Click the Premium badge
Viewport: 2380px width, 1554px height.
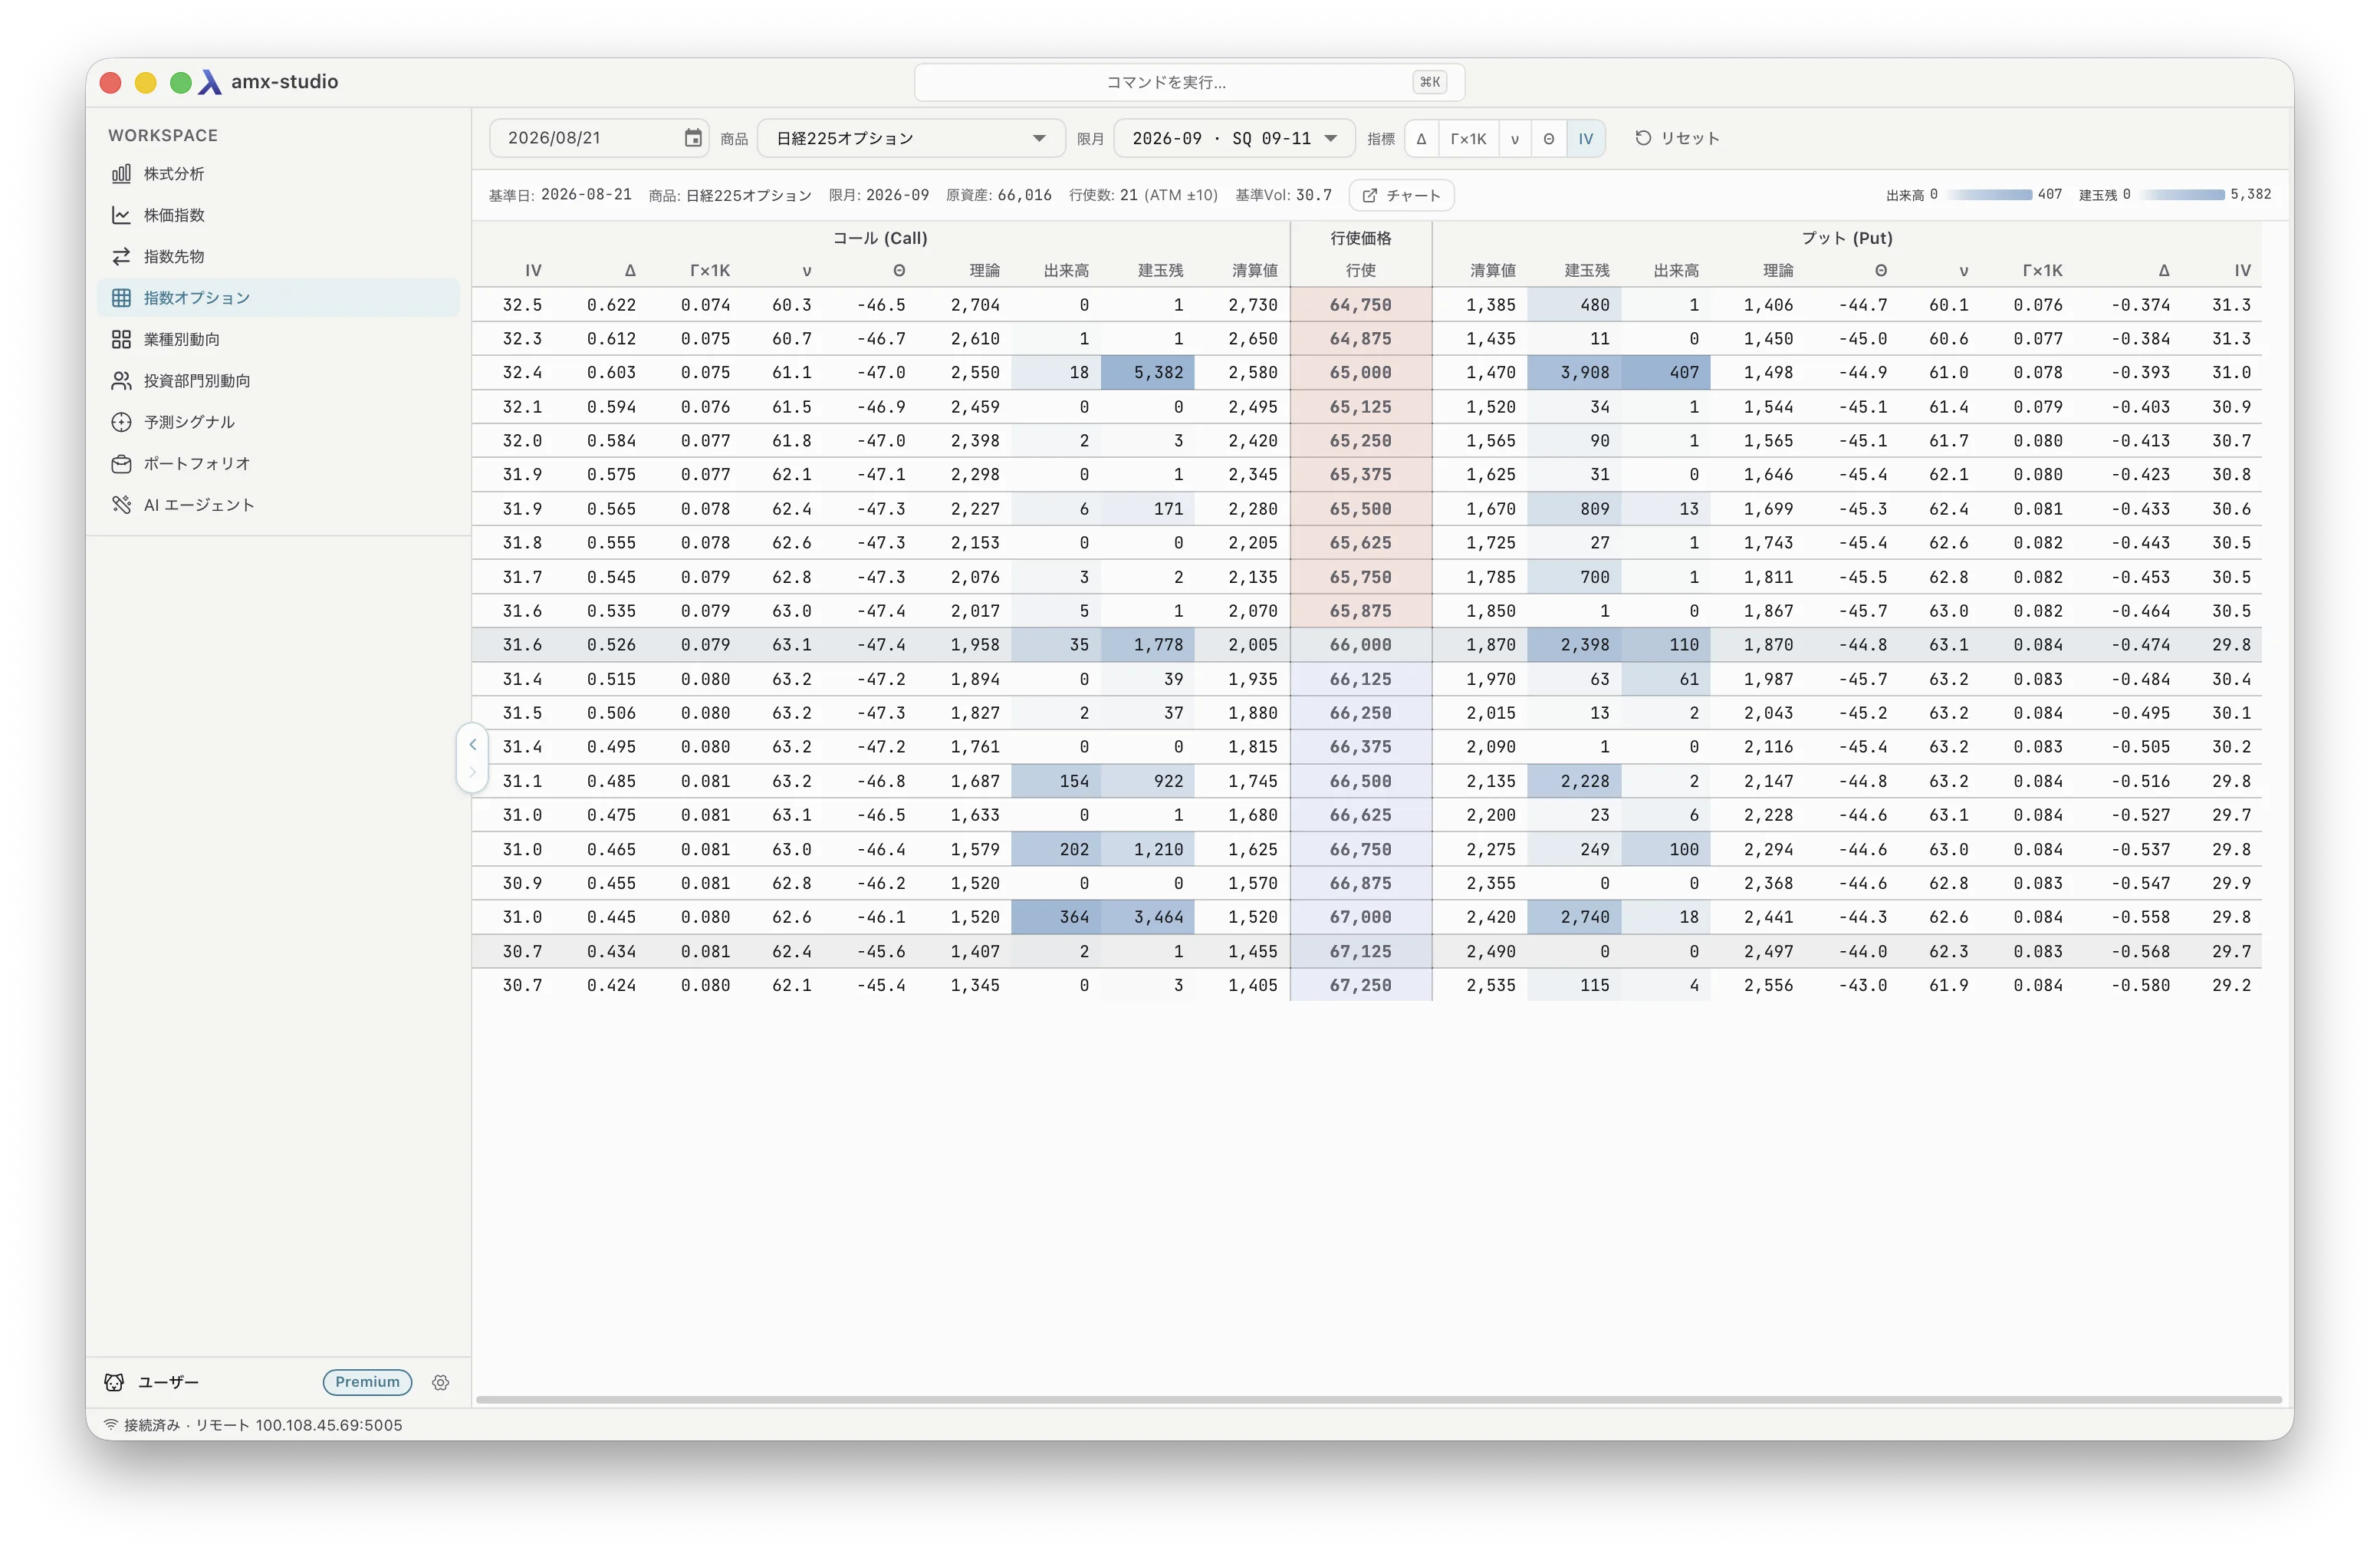point(367,1382)
